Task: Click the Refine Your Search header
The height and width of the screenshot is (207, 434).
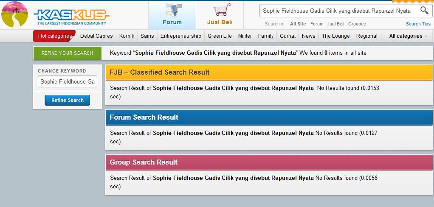Action: [x=67, y=53]
